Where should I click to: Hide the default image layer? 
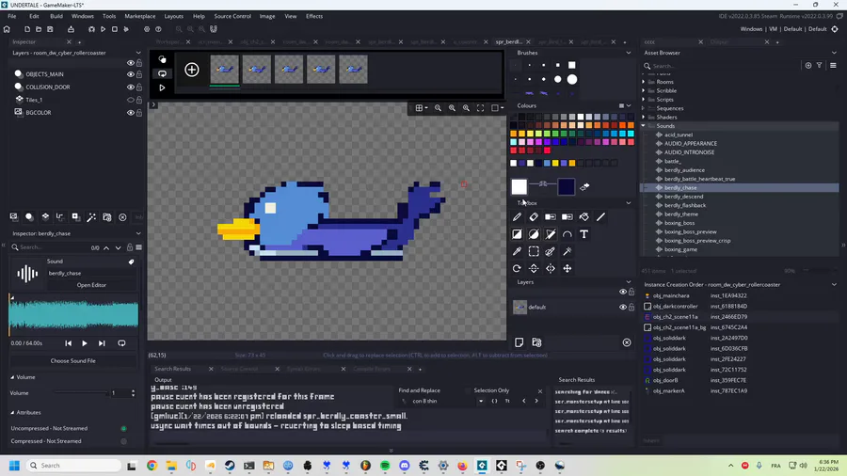[622, 307]
